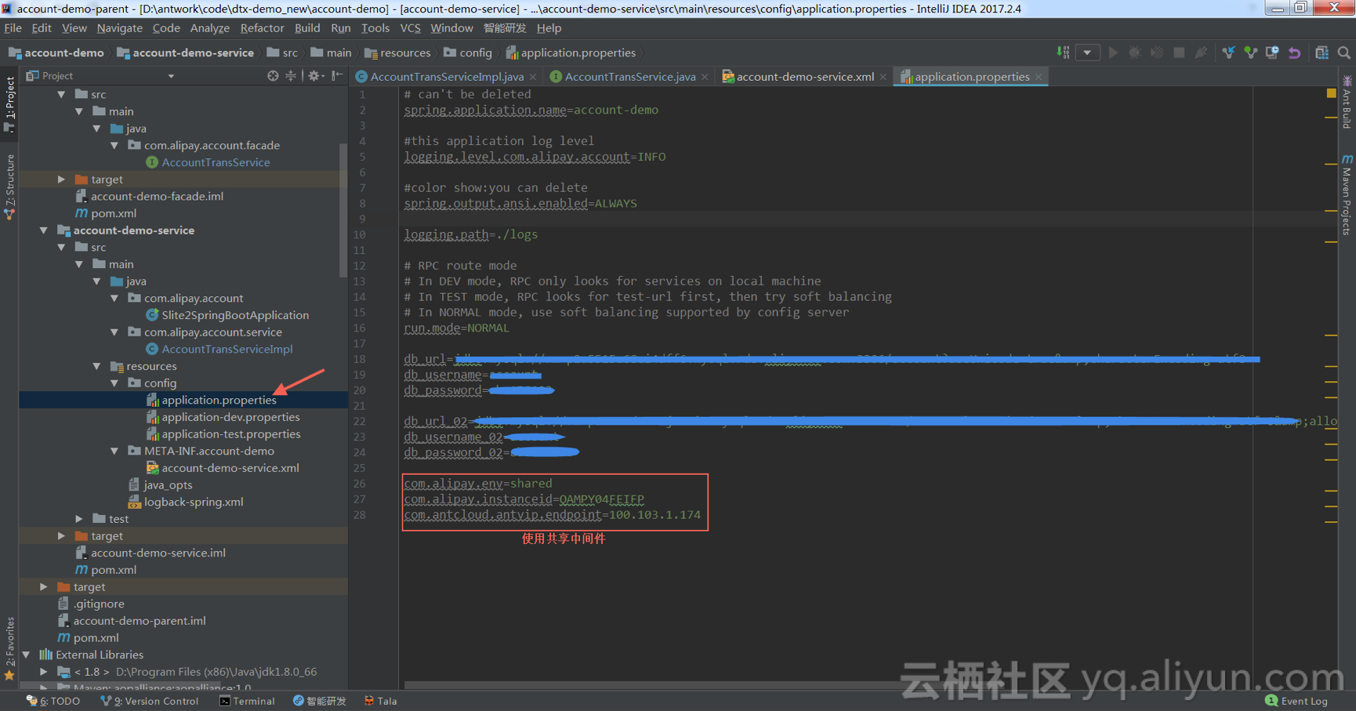Screen dimensions: 1356x711
Task: Open the Project panel gear settings
Action: click(315, 75)
